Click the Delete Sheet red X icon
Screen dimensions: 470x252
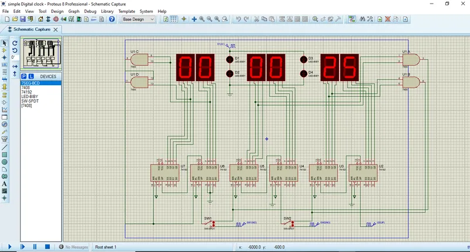[x=388, y=19]
